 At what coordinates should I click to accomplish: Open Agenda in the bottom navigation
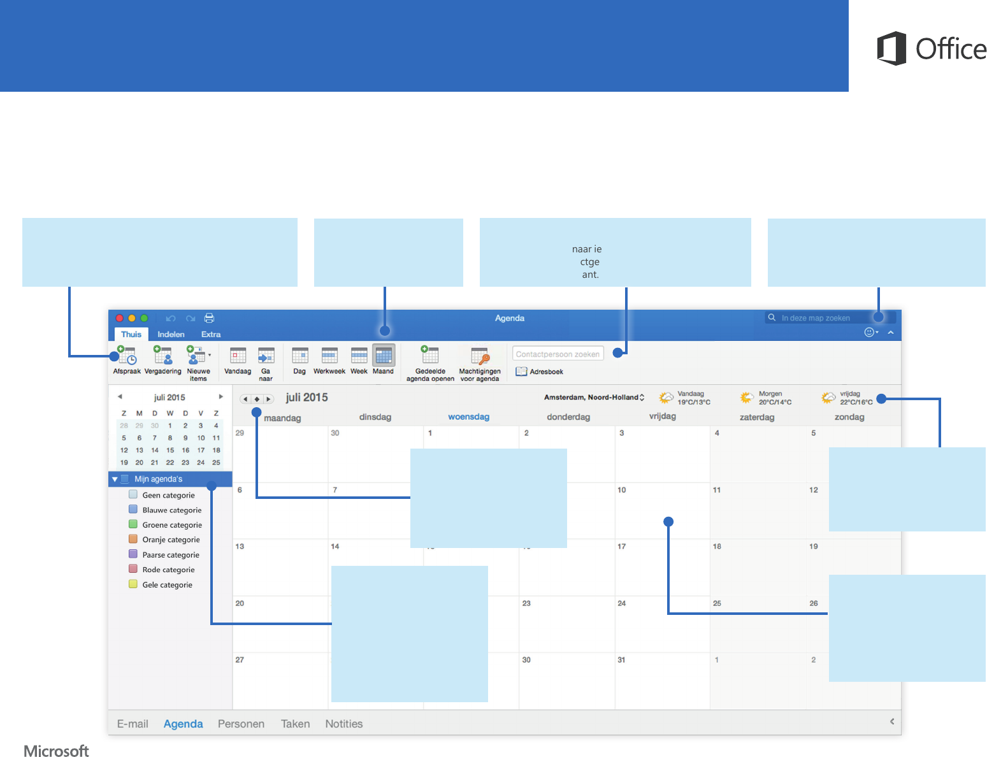tap(184, 724)
